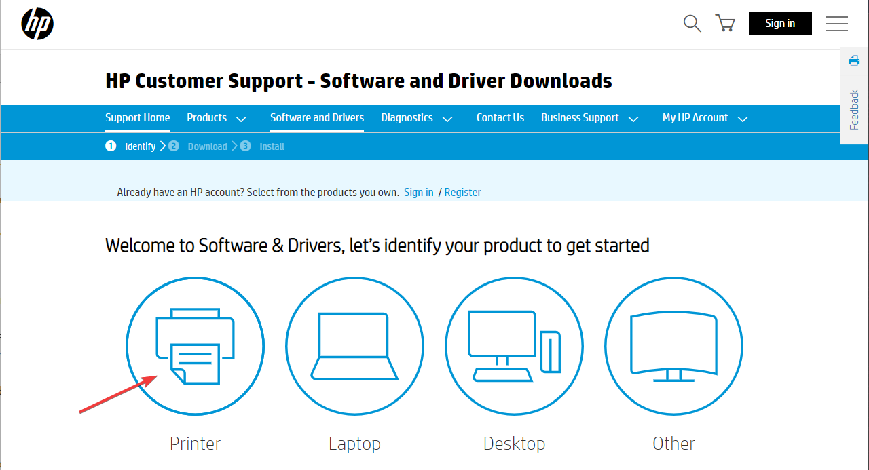
Task: Go to Support Home tab
Action: 137,118
